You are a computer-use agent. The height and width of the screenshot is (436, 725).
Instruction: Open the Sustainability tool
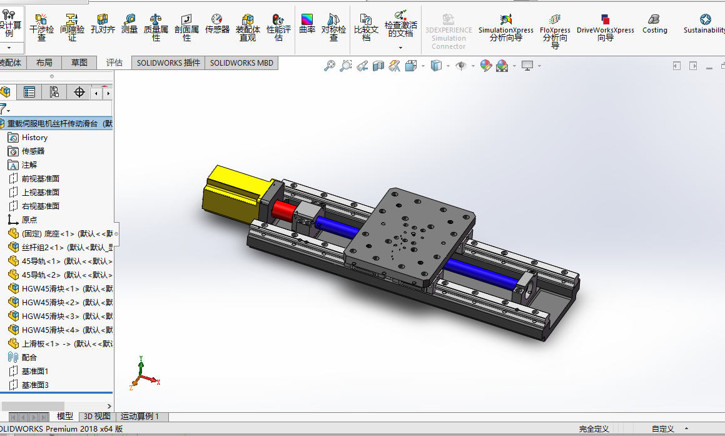click(704, 24)
